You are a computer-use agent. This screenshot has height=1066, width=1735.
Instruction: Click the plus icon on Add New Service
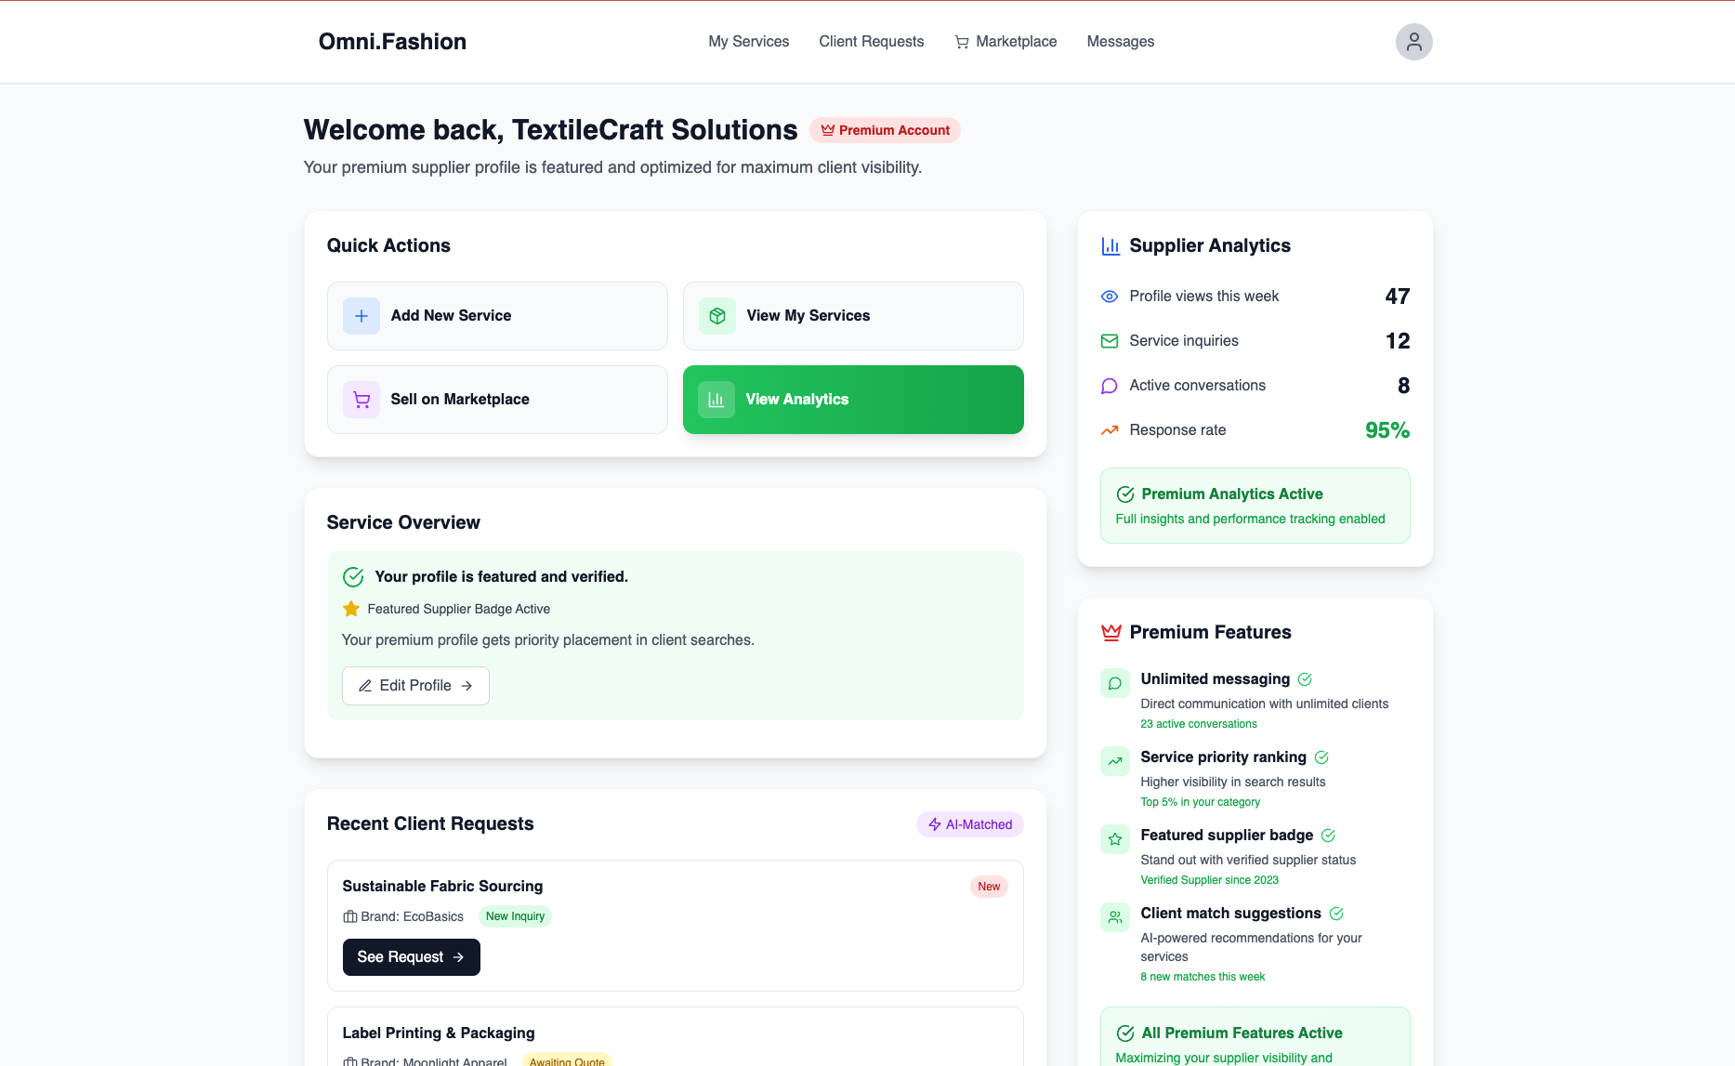coord(361,316)
